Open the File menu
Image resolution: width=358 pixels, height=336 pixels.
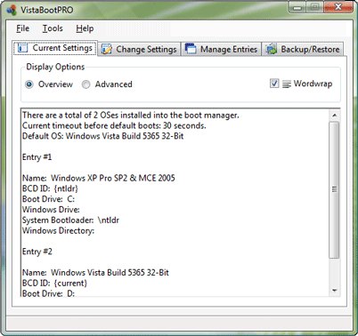click(23, 28)
